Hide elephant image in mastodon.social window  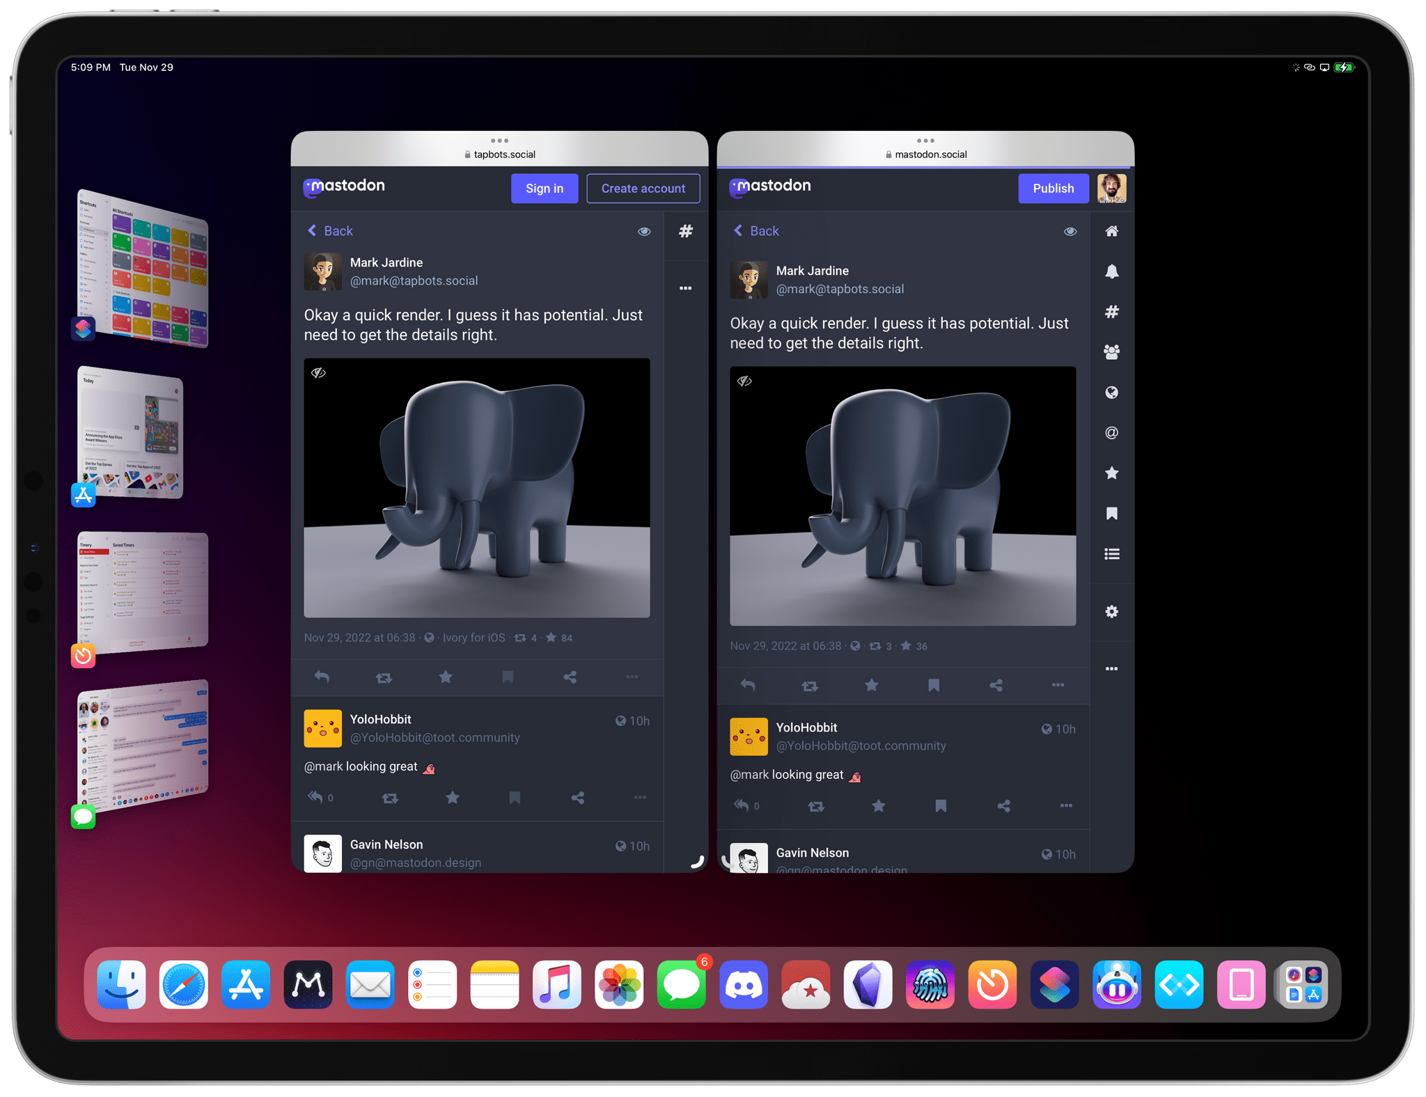click(744, 381)
